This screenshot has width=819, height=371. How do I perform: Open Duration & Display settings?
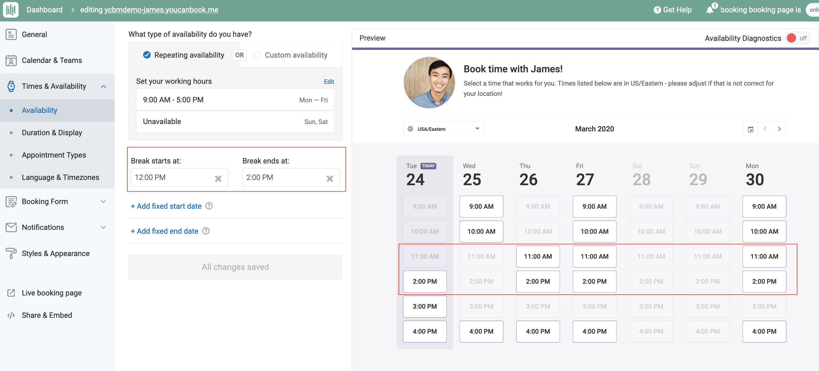coord(52,133)
